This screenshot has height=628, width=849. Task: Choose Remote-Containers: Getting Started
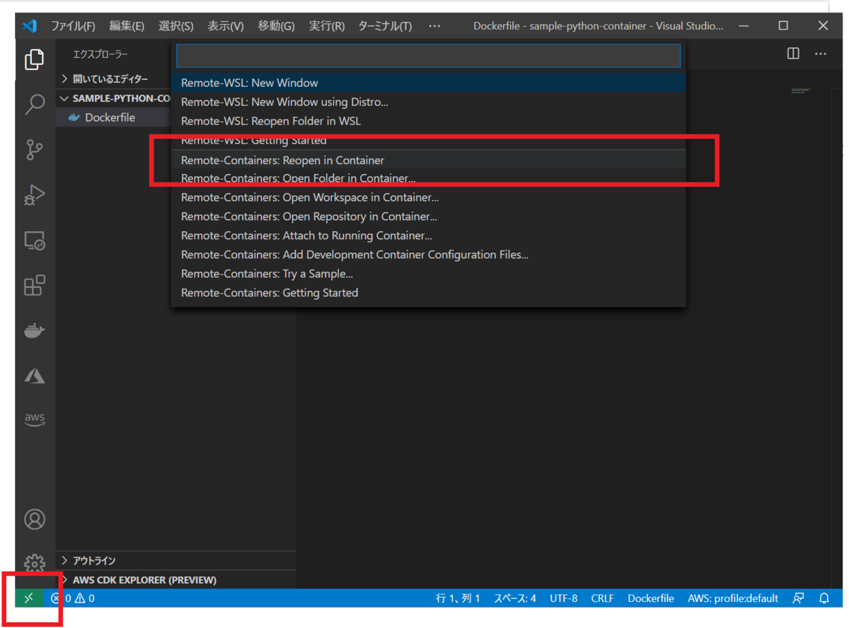tap(428, 293)
